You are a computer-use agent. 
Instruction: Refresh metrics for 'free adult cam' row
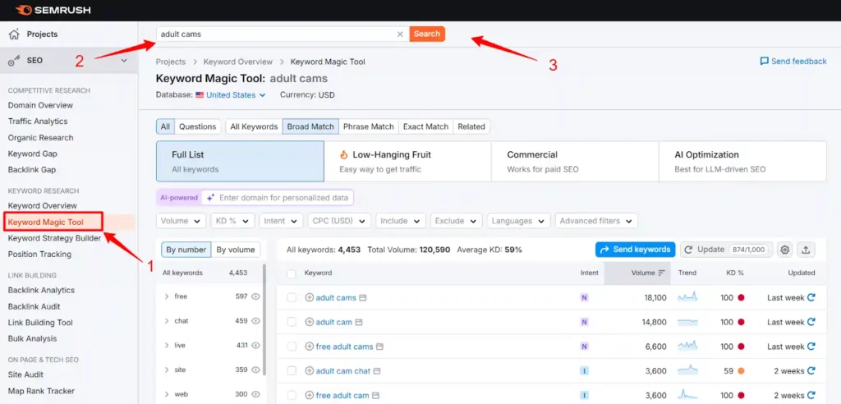(811, 396)
